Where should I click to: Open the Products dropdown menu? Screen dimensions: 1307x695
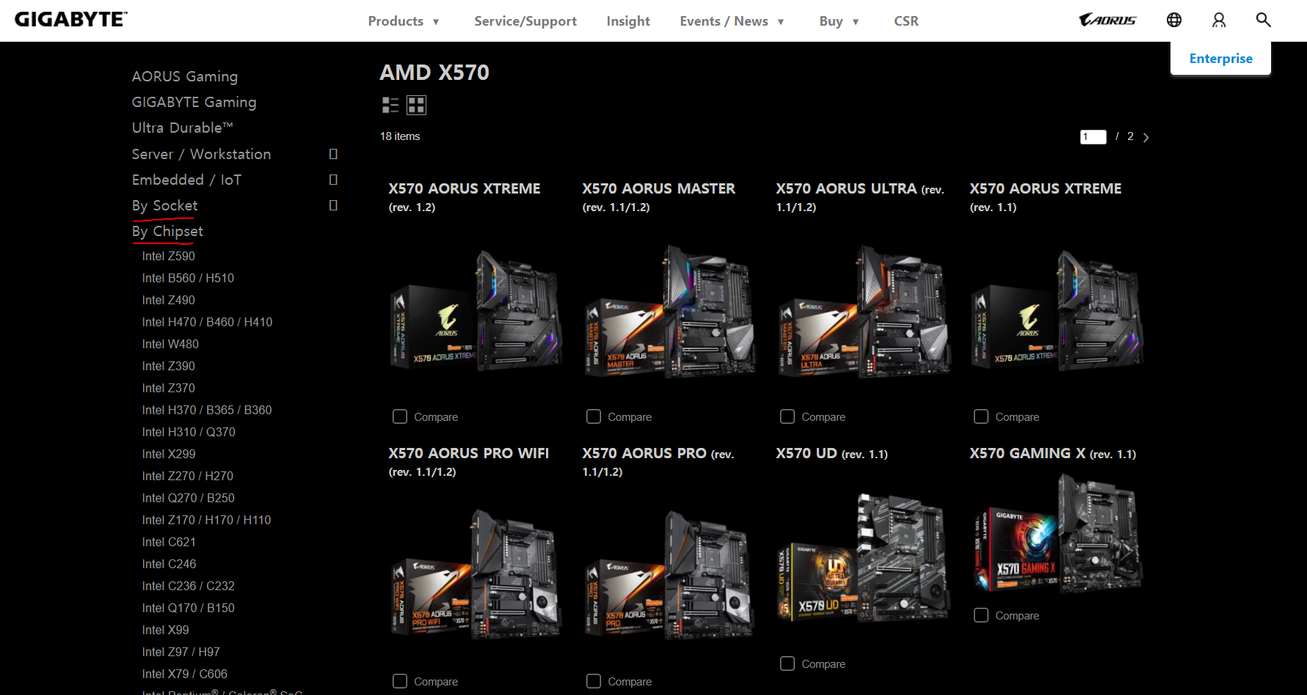(404, 21)
